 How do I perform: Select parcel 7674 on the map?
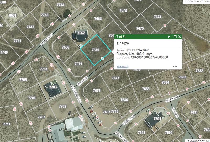[x=158, y=17]
